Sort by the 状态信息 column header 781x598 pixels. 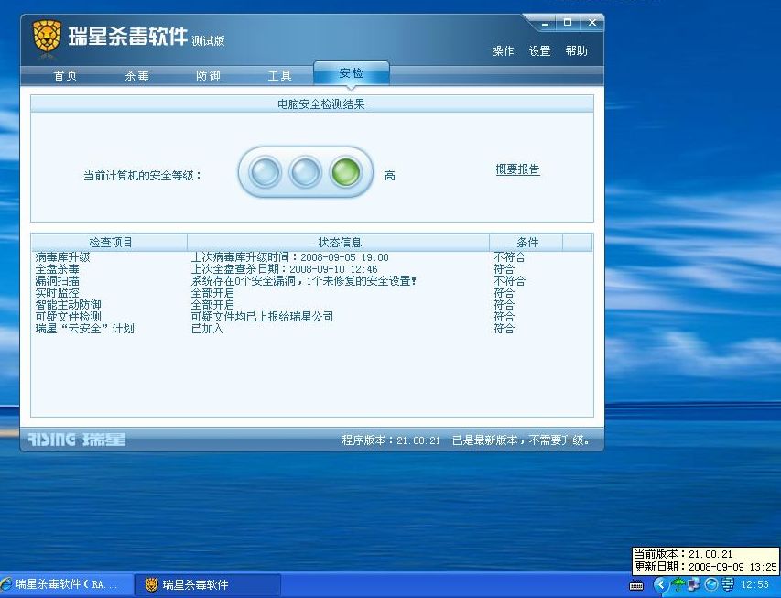click(339, 242)
